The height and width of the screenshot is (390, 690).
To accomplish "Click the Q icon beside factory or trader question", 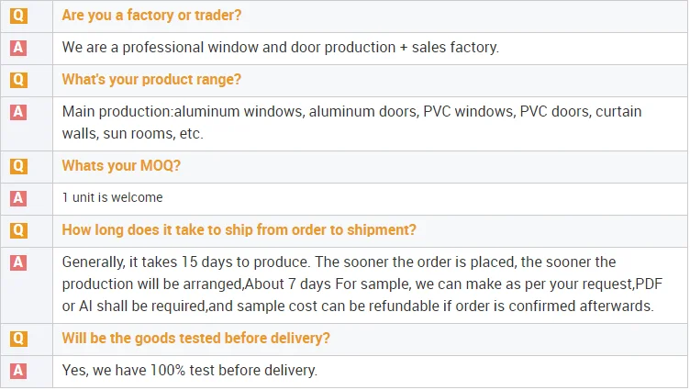I will coord(18,17).
